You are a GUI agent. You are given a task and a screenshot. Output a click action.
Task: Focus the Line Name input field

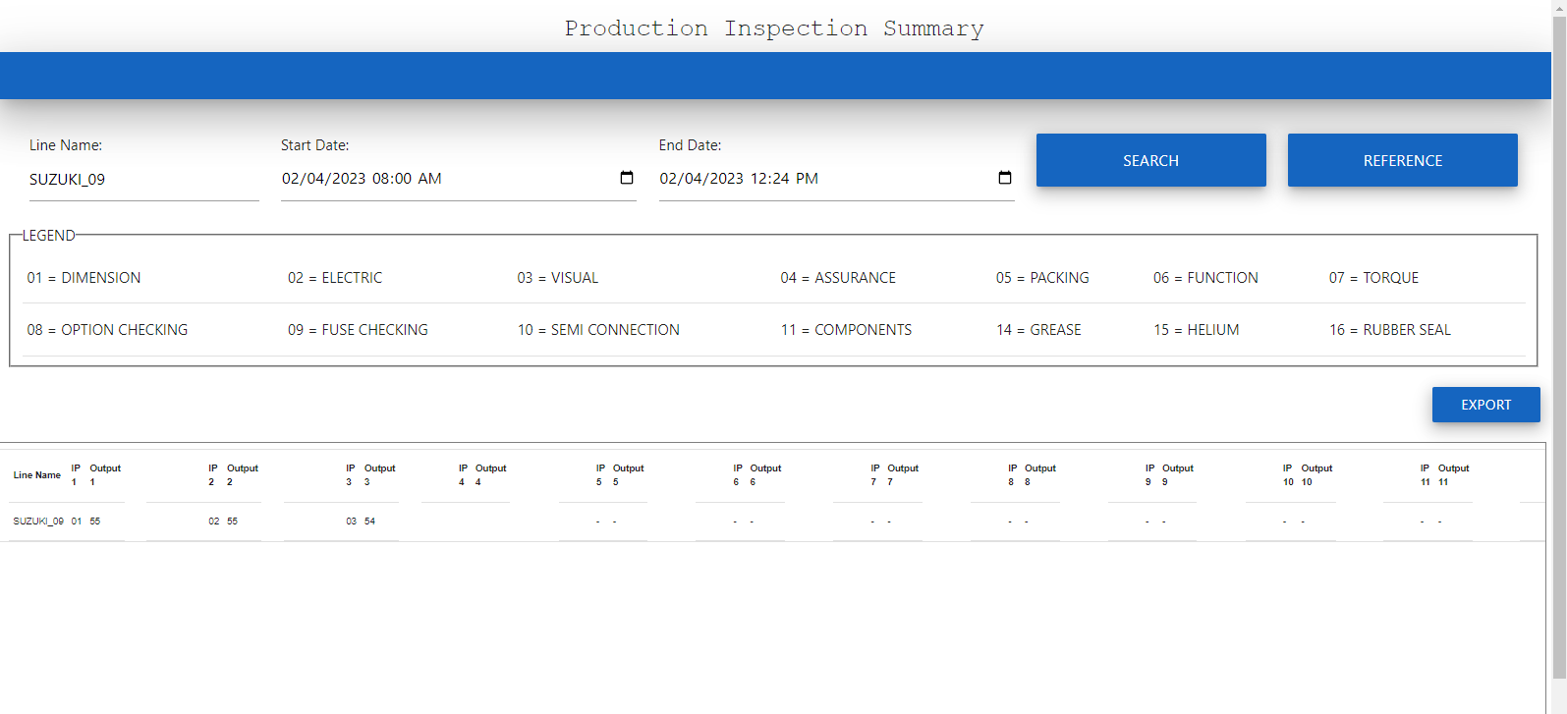(x=143, y=180)
